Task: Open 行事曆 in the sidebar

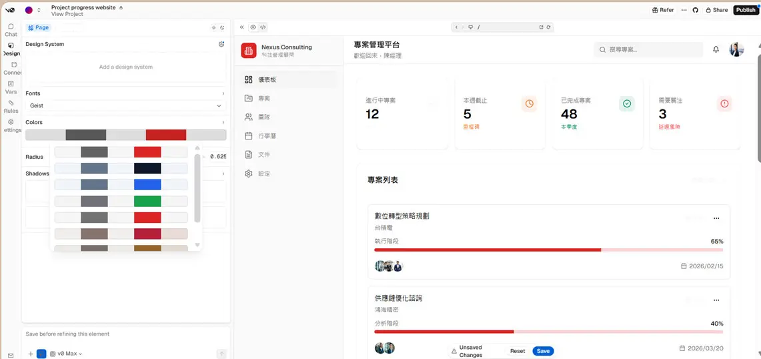Action: pyautogui.click(x=288, y=136)
